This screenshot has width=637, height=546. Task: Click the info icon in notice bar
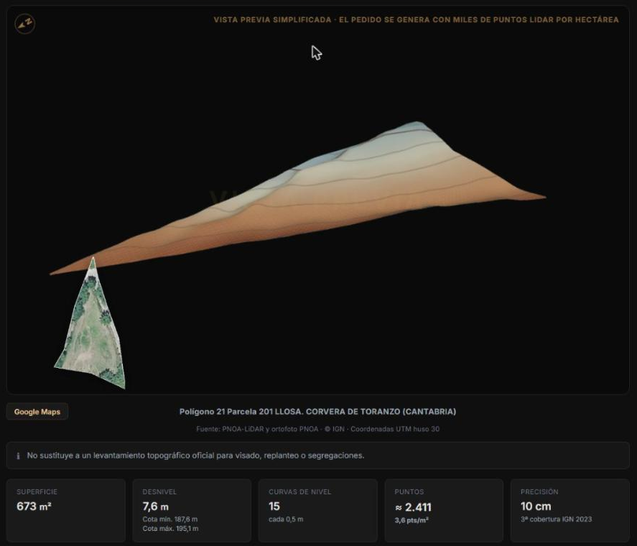(18, 455)
